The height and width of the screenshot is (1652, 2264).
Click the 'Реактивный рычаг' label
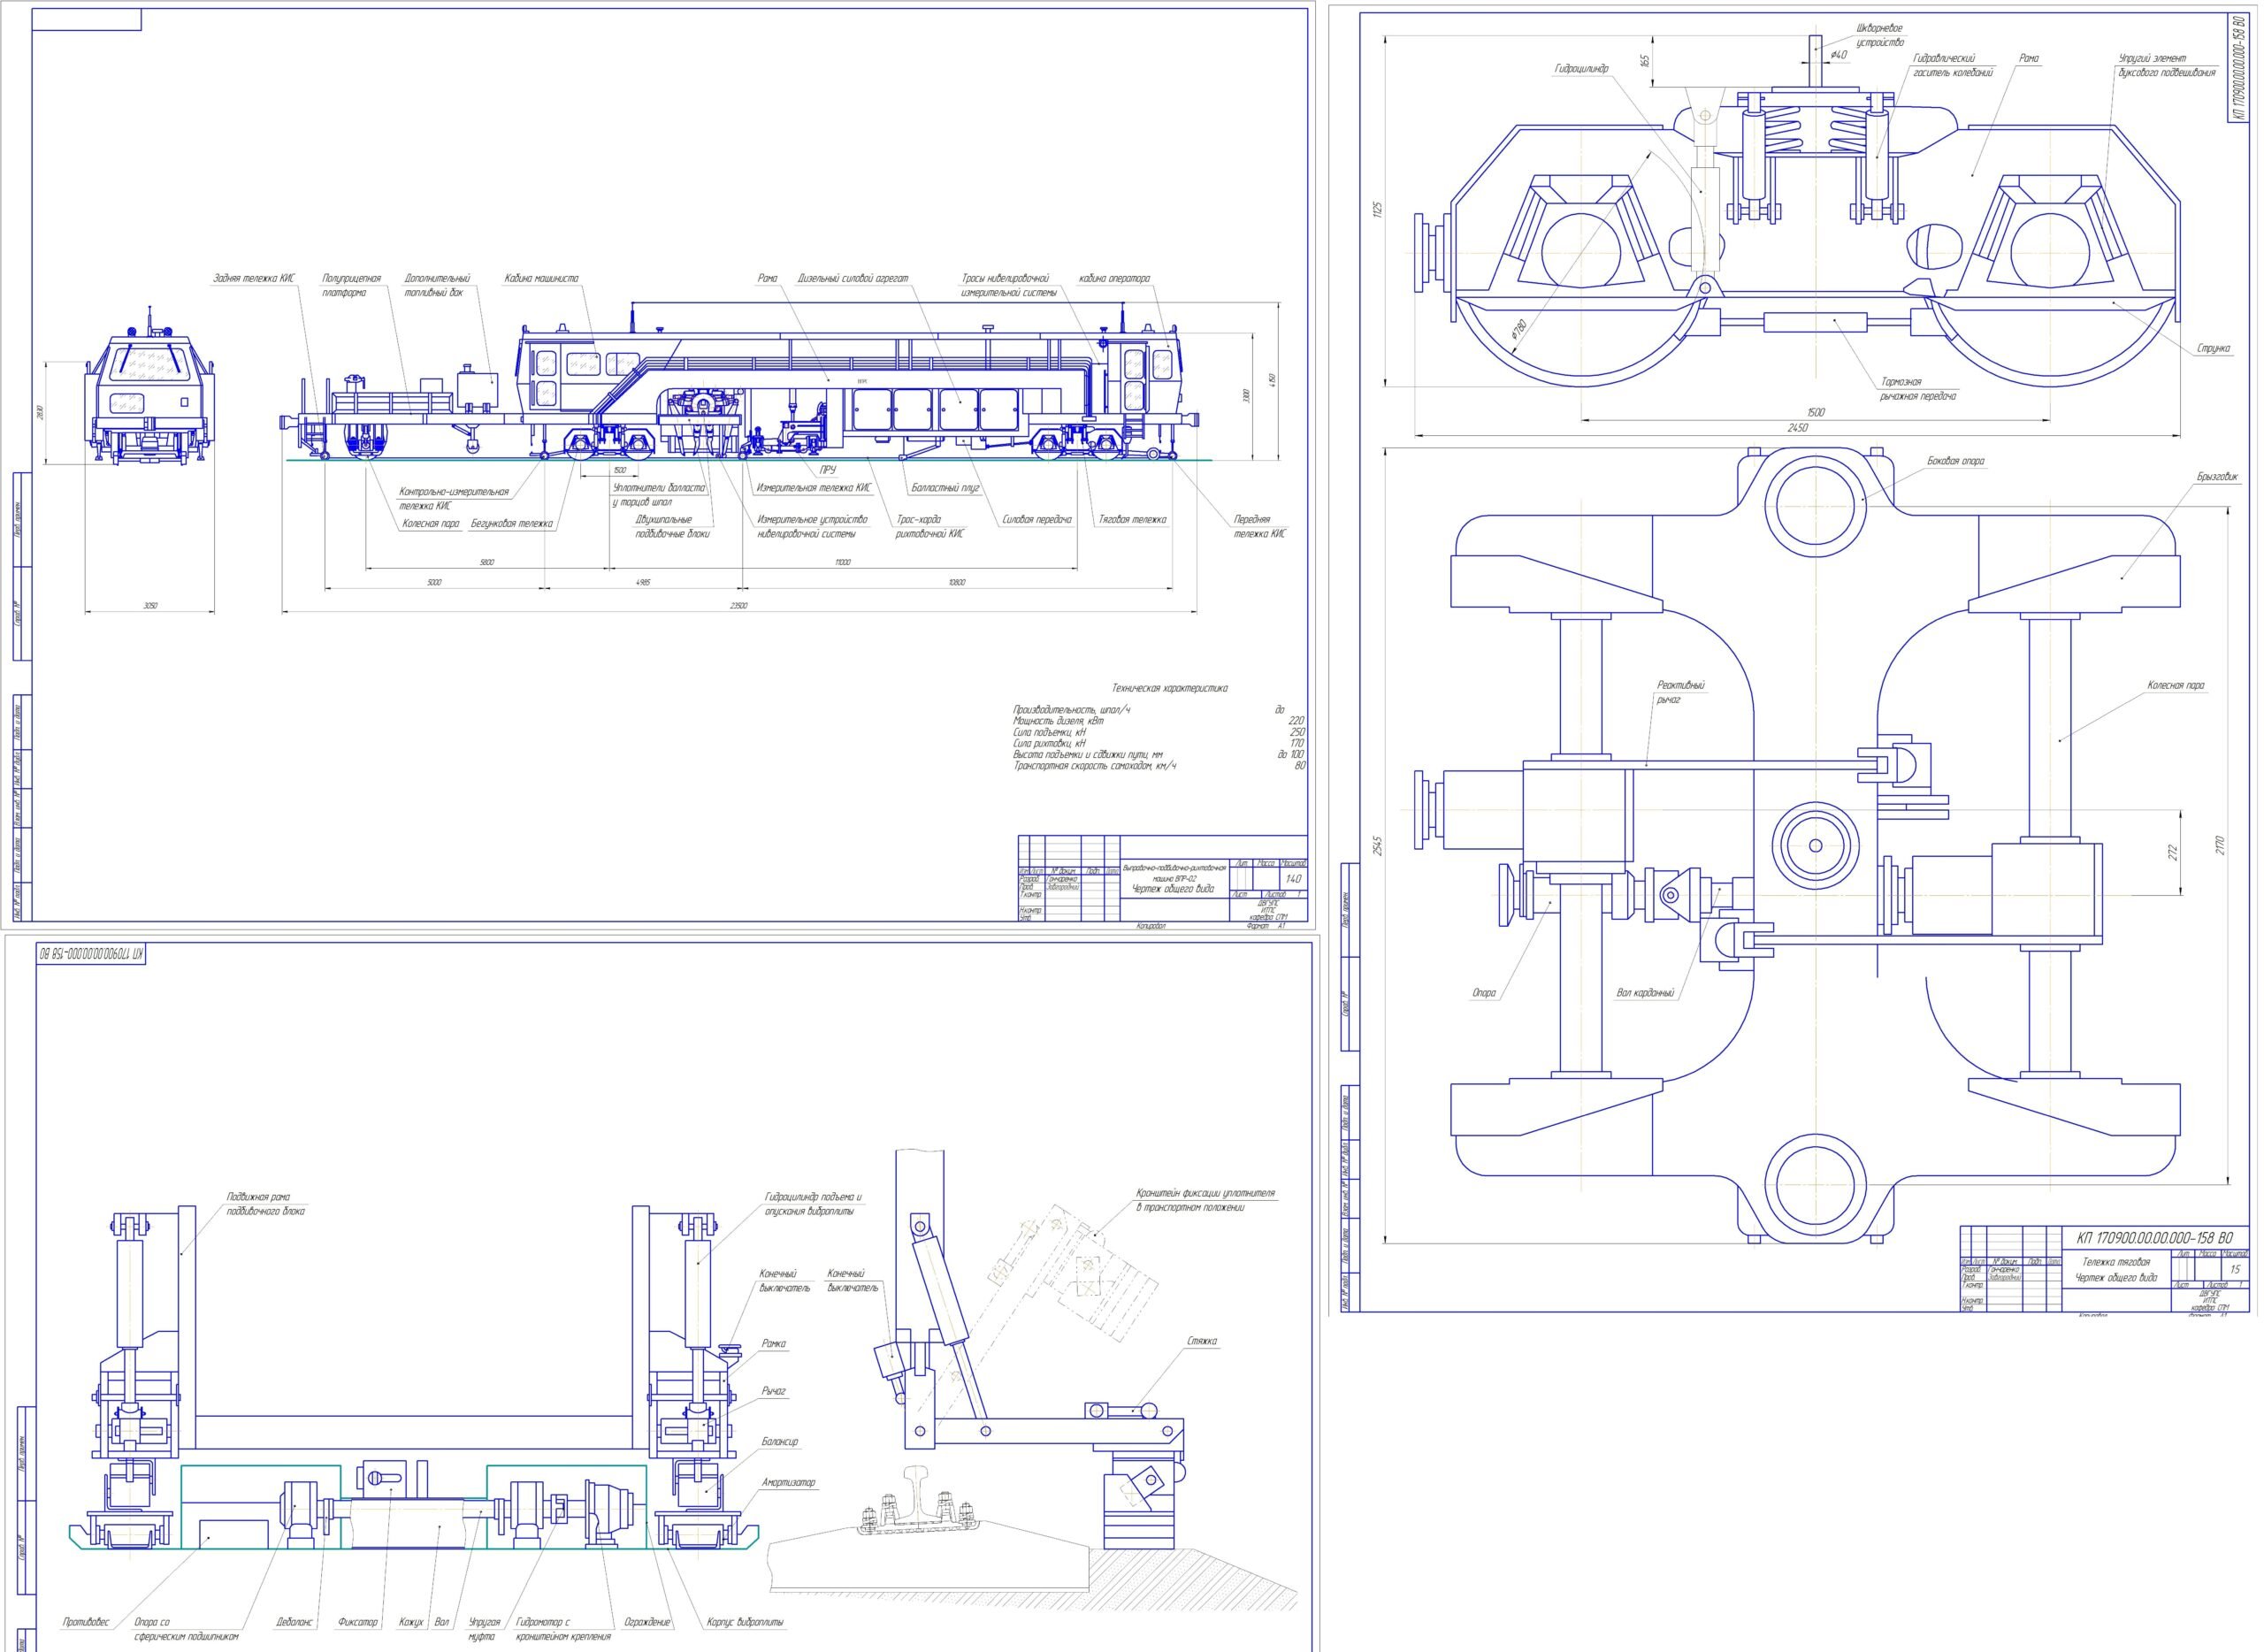(x=1680, y=692)
